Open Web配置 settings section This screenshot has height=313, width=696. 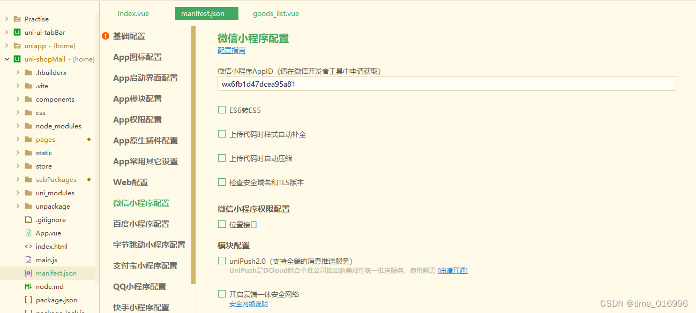tap(131, 182)
